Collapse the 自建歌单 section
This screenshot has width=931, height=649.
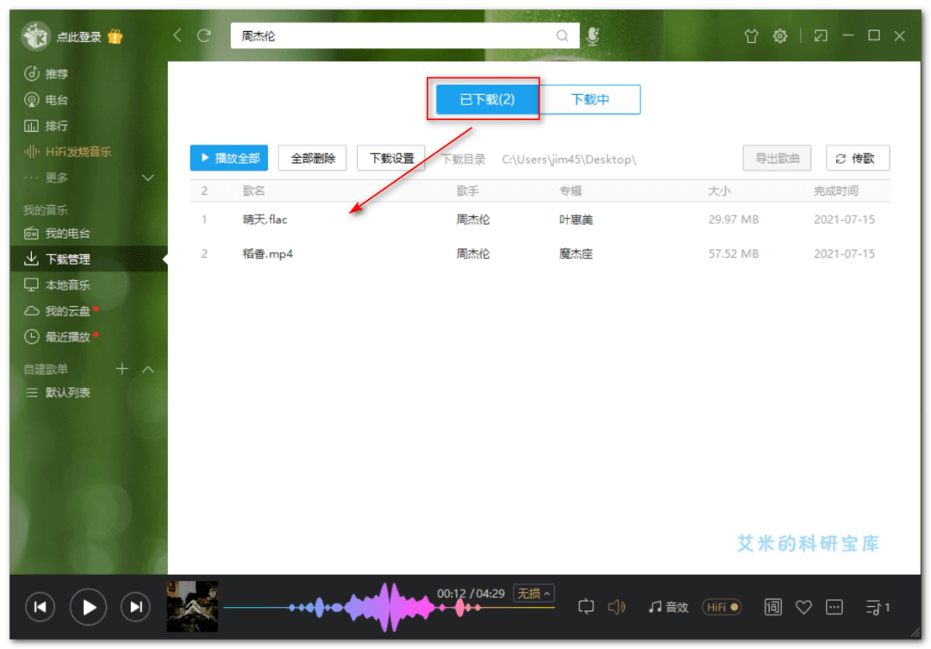click(148, 370)
